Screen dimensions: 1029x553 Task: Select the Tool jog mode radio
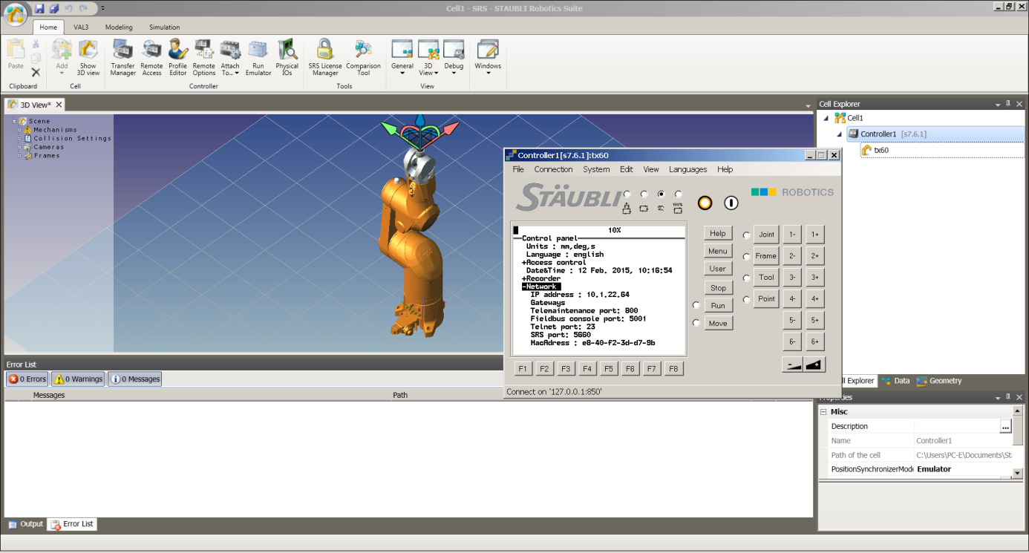pos(746,278)
